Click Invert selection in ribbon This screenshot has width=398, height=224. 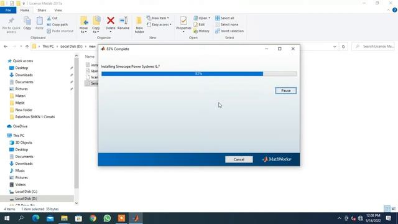229,31
